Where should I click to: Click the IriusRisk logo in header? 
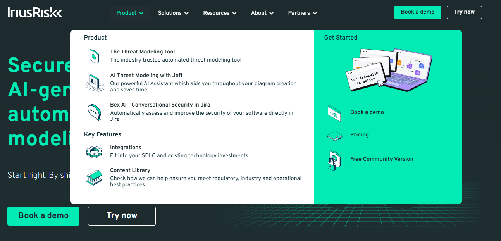(35, 13)
